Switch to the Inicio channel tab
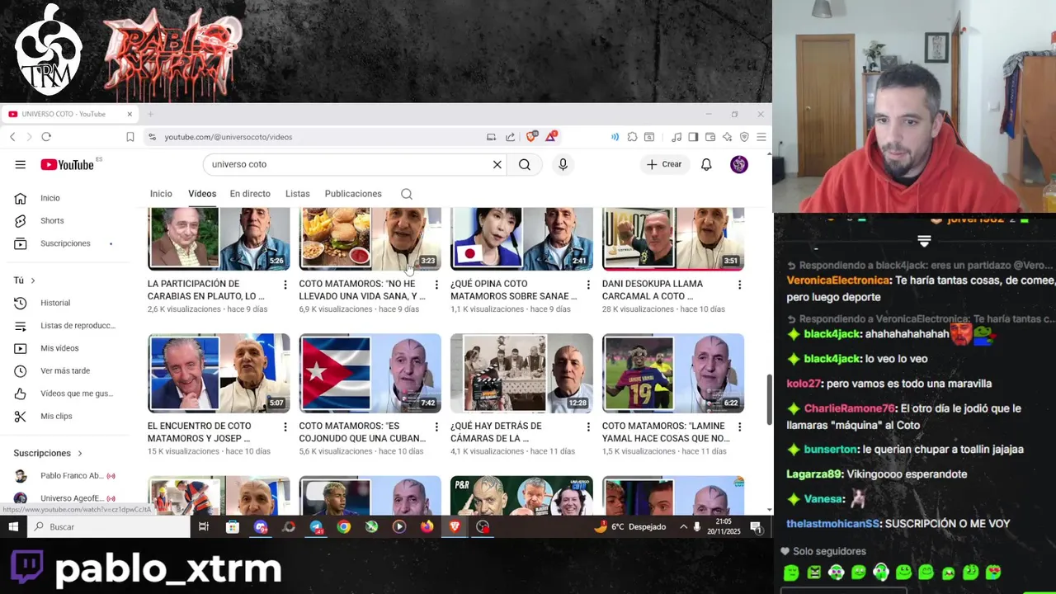The height and width of the screenshot is (594, 1056). (x=161, y=194)
